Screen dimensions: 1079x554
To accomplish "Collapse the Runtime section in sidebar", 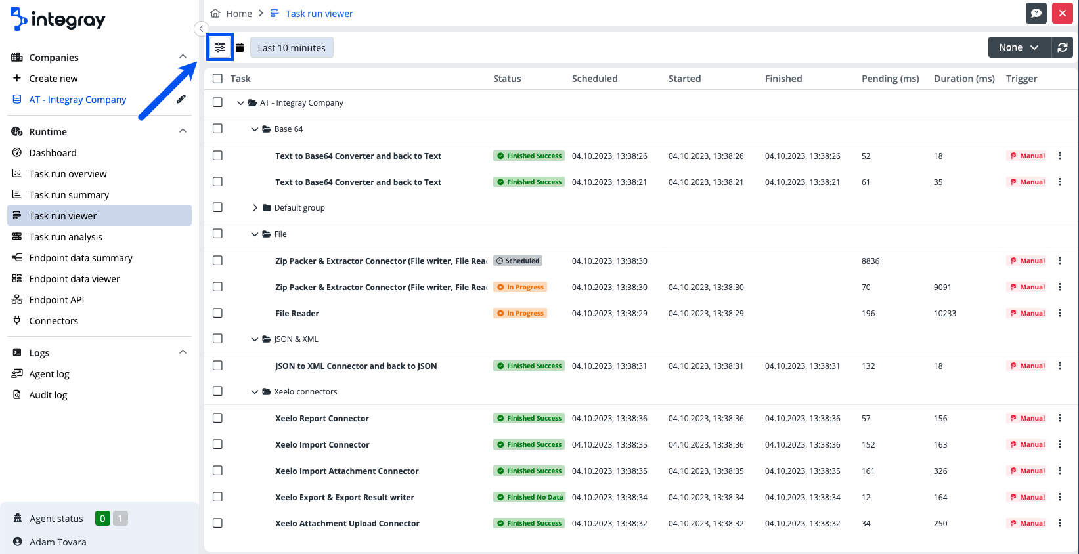I will point(183,131).
